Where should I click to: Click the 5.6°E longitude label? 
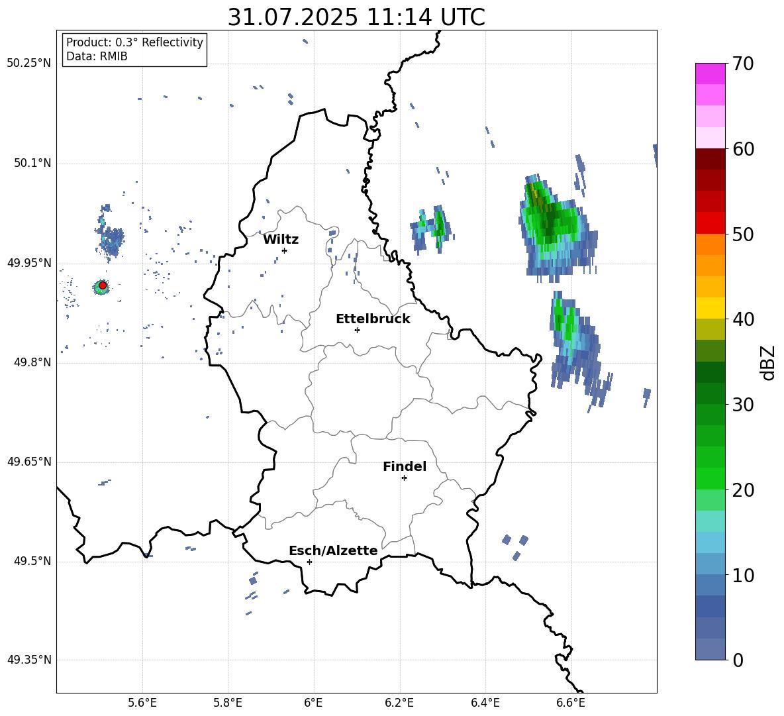coord(142,703)
